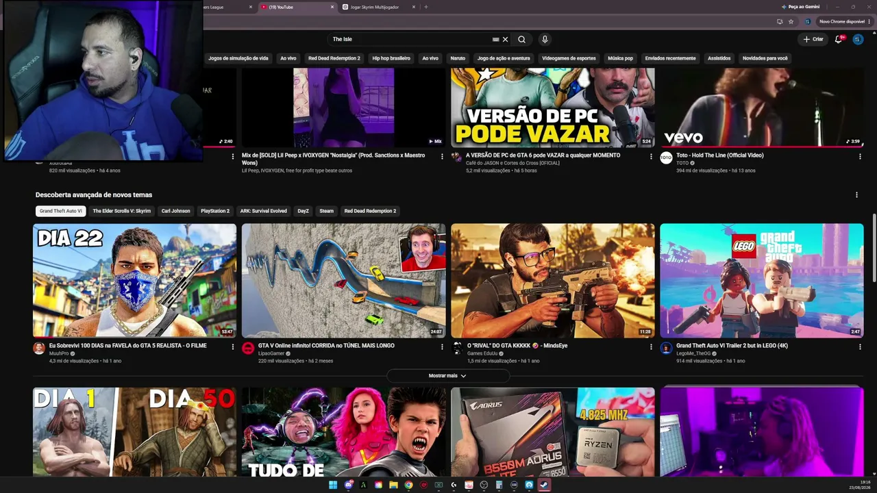Select The Elder Scrolls V: Skyrim chip
Image resolution: width=877 pixels, height=493 pixels.
click(x=122, y=211)
